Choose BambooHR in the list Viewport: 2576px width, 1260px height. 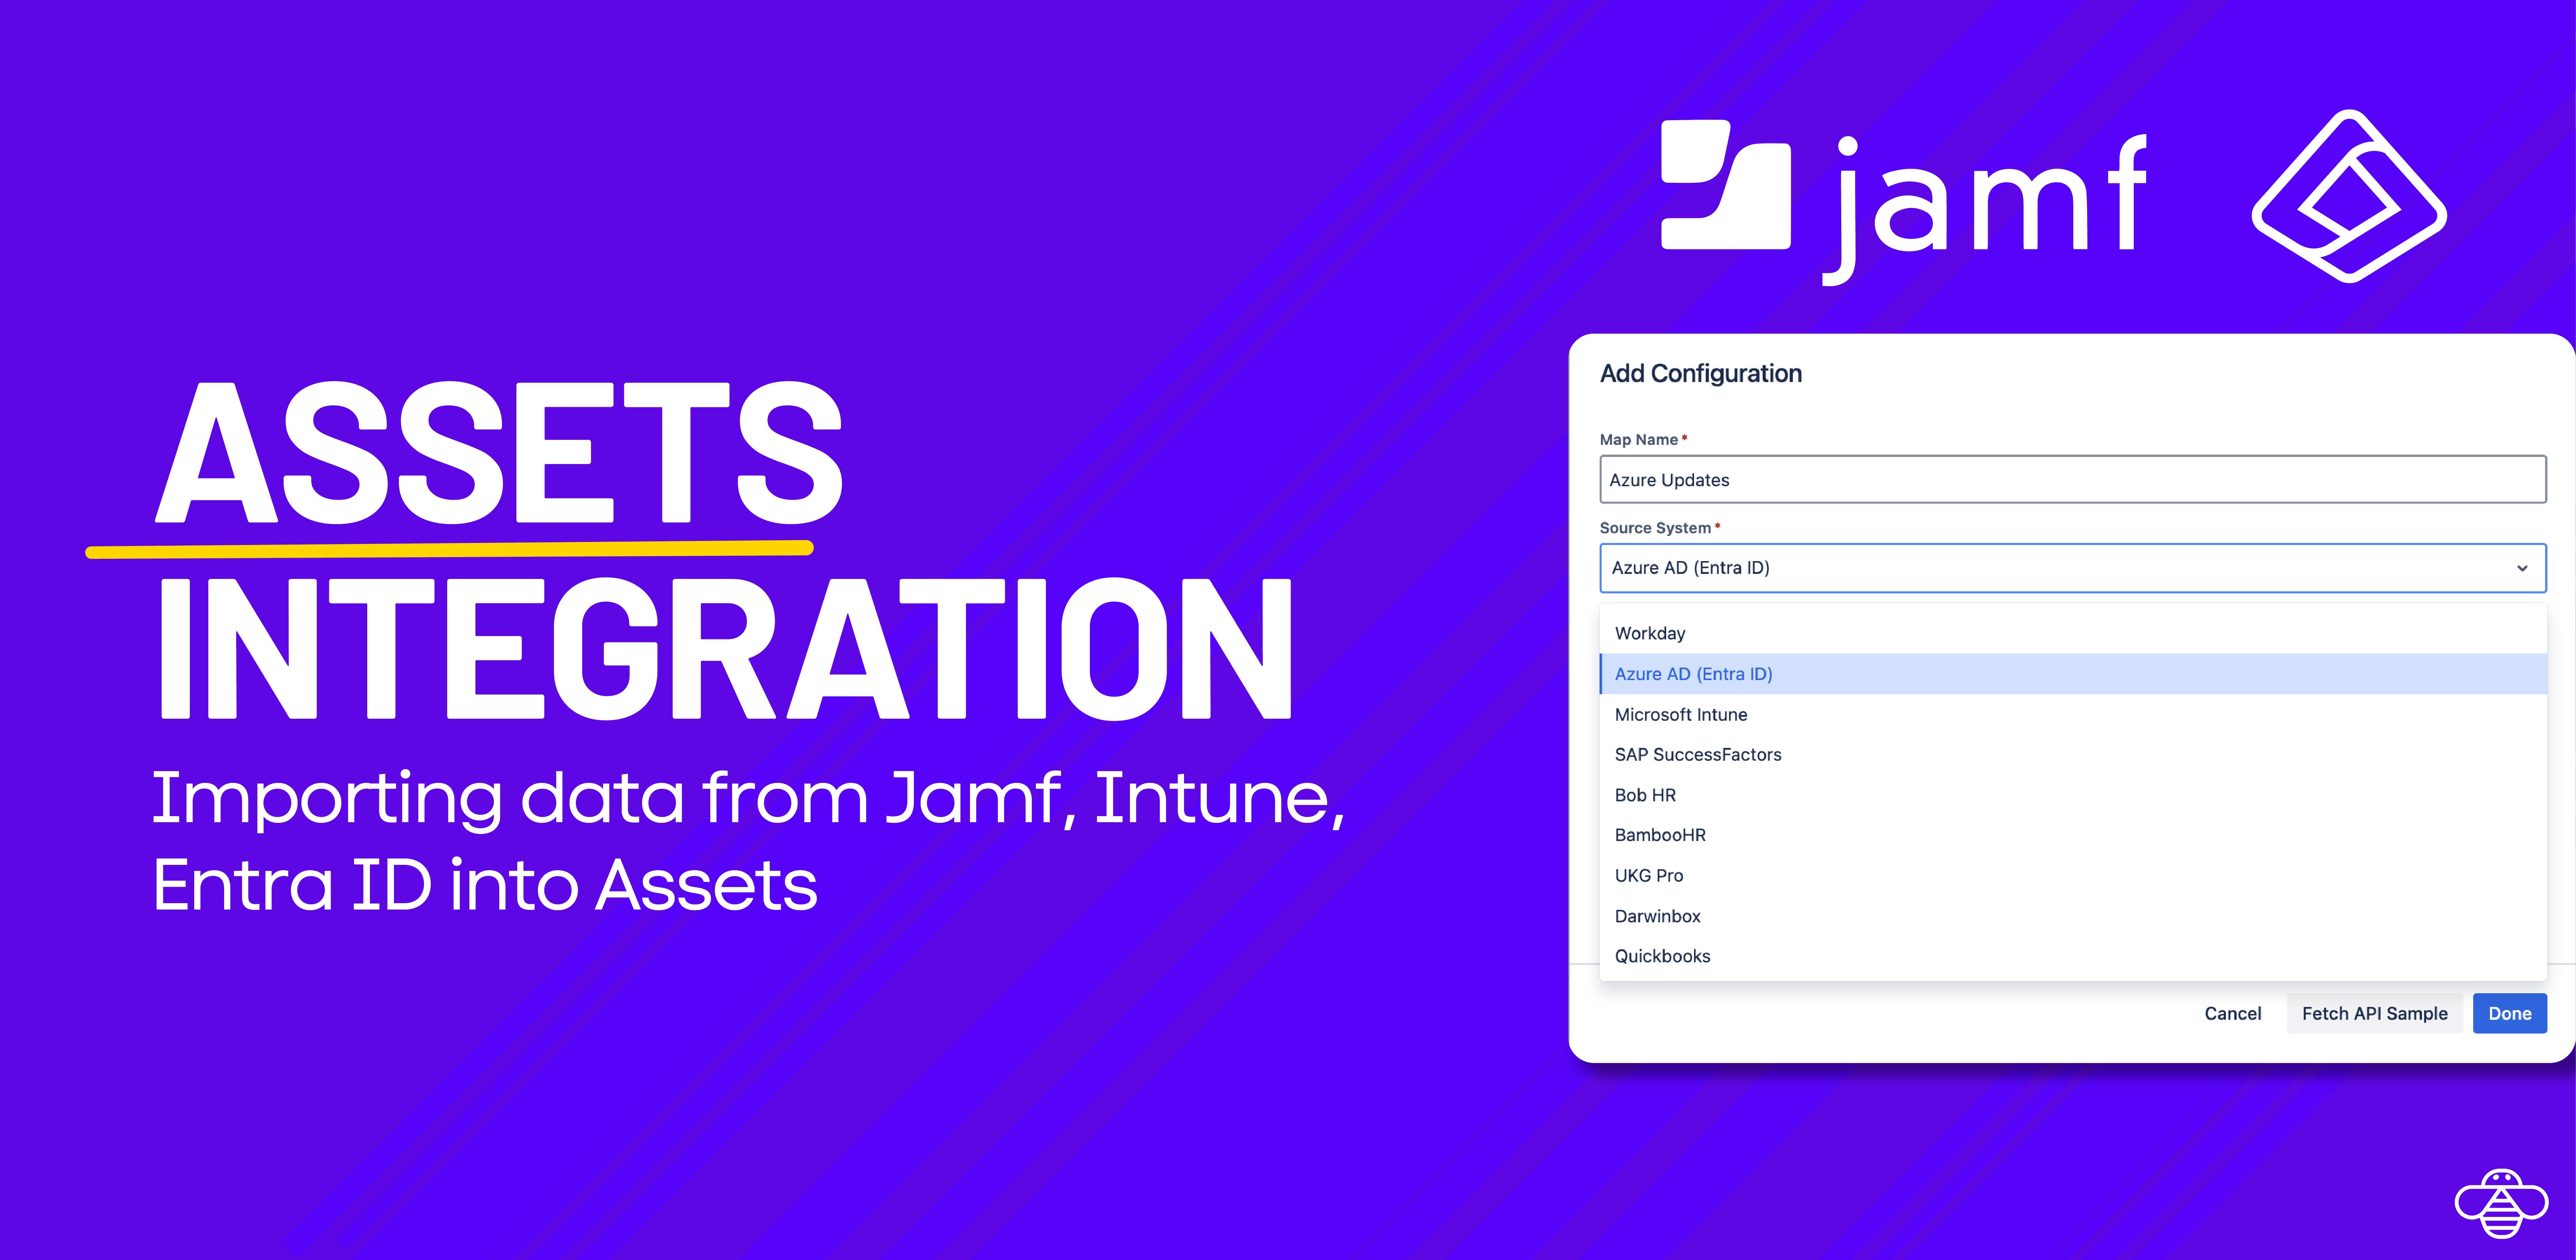tap(1660, 835)
